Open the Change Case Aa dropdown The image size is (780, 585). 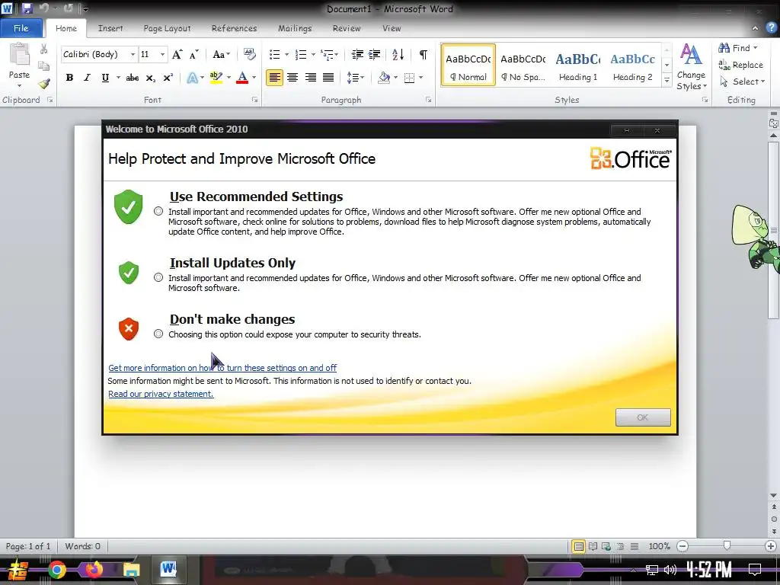click(222, 54)
